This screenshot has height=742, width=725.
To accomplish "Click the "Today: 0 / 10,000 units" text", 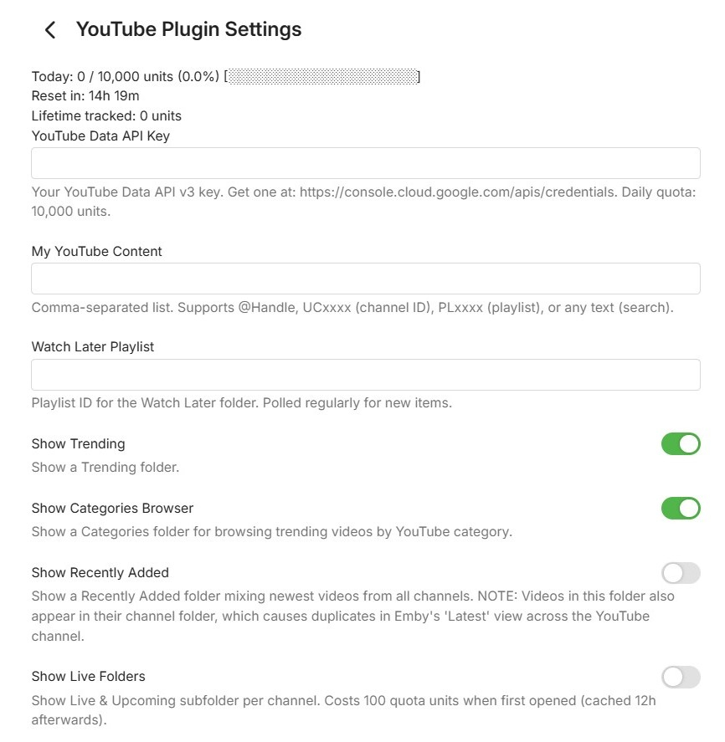I will (126, 77).
